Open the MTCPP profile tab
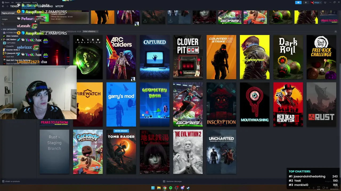 coord(59,6)
